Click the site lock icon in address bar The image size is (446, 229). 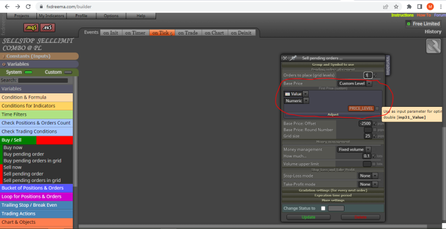pyautogui.click(x=41, y=6)
